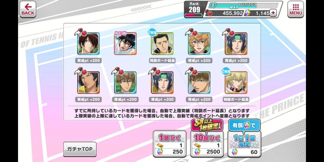Select the green-headband card in bottom row
This screenshot has width=324, height=162.
click(162, 83)
